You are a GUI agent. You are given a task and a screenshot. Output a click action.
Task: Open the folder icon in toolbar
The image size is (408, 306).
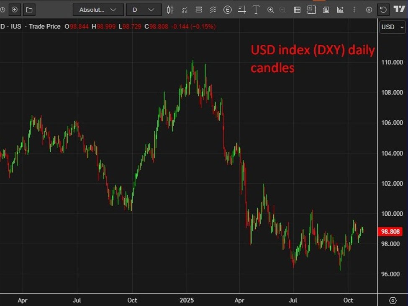tap(28, 10)
